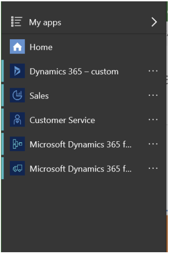Click the Customer Service person icon
Screen dimensions: 170x254
point(17,119)
